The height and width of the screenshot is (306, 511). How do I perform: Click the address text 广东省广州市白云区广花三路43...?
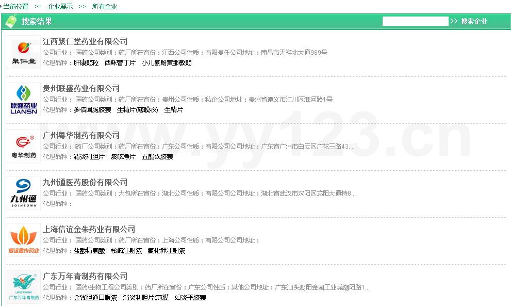coord(307,147)
